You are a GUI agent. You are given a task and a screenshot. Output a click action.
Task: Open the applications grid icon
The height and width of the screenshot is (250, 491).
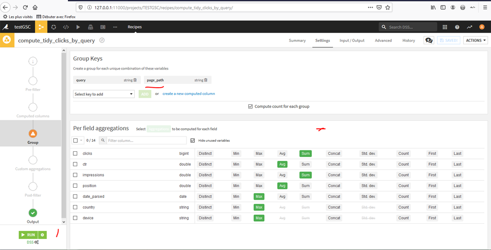click(444, 27)
